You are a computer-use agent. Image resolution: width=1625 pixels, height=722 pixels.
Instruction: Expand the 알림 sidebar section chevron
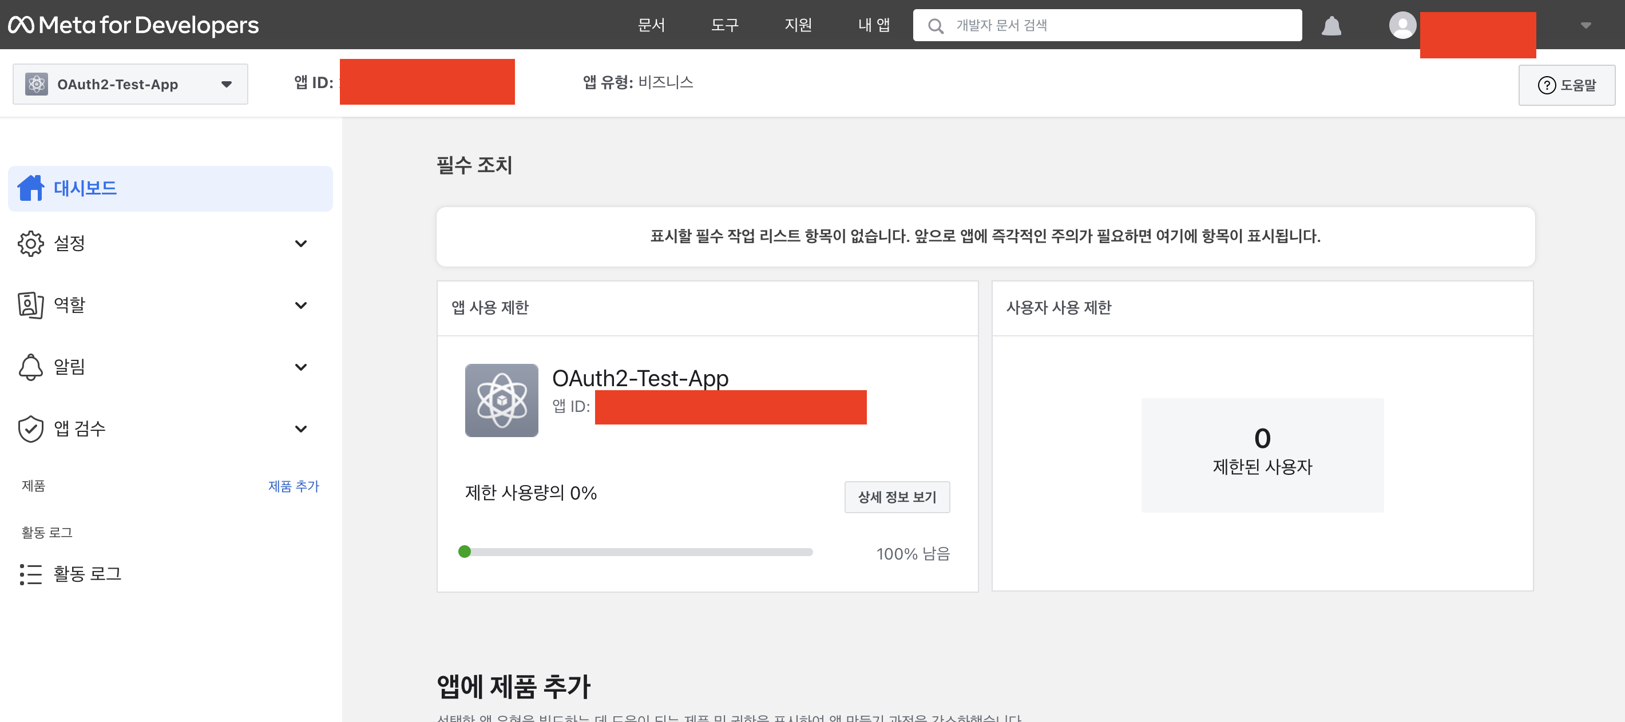tap(301, 367)
